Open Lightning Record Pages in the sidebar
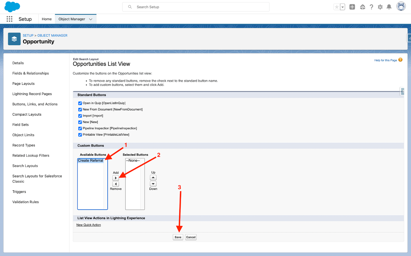Image resolution: width=411 pixels, height=256 pixels. click(32, 94)
